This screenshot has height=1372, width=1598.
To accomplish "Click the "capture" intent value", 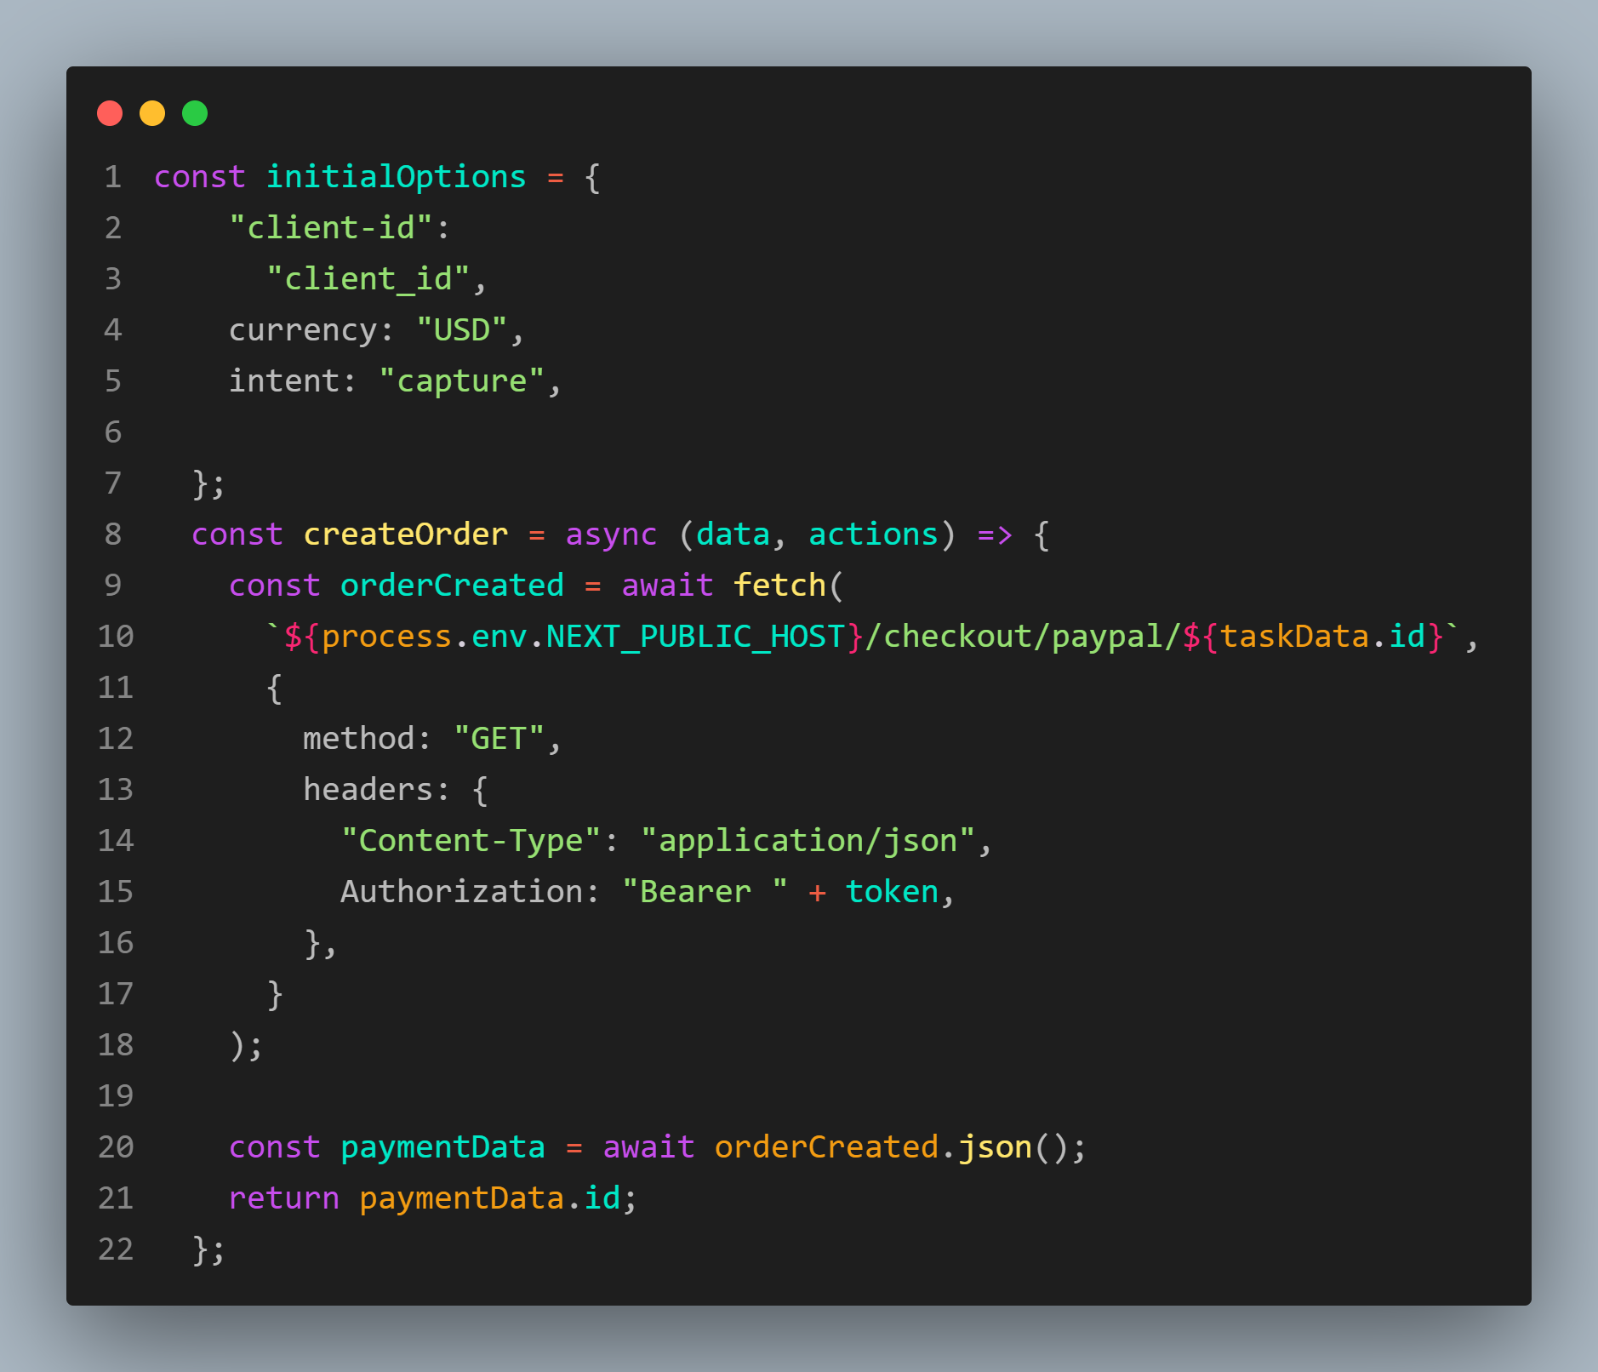I will [x=462, y=381].
